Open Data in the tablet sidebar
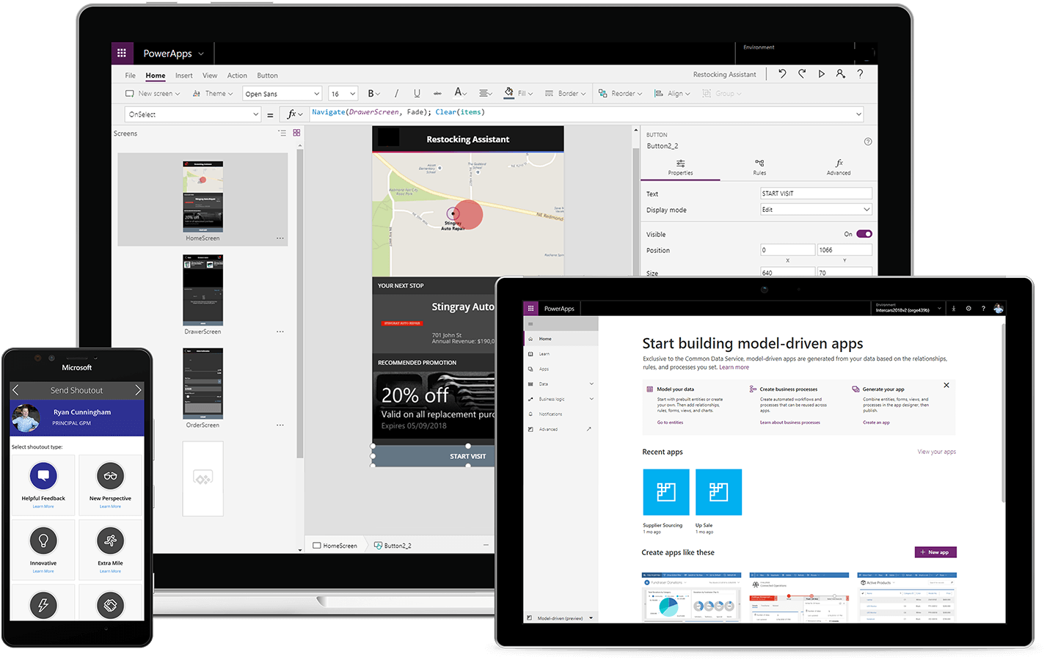 click(543, 384)
